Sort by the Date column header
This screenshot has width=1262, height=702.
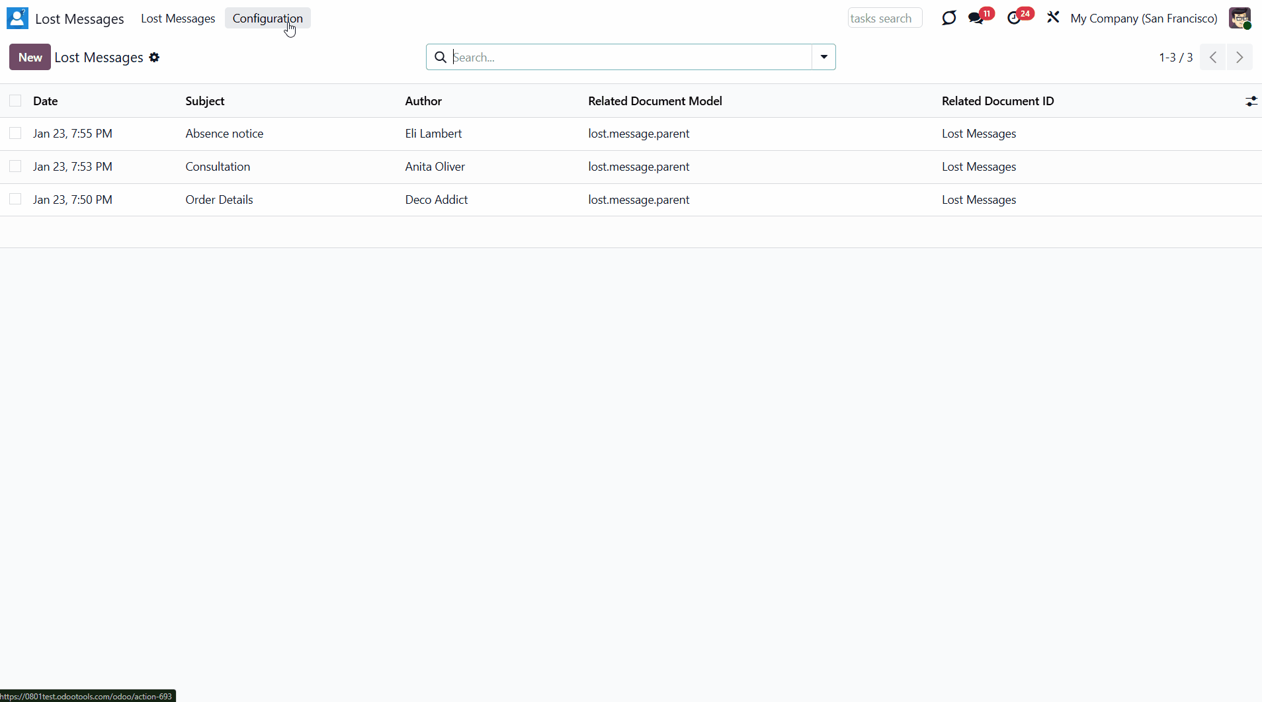[x=46, y=101]
